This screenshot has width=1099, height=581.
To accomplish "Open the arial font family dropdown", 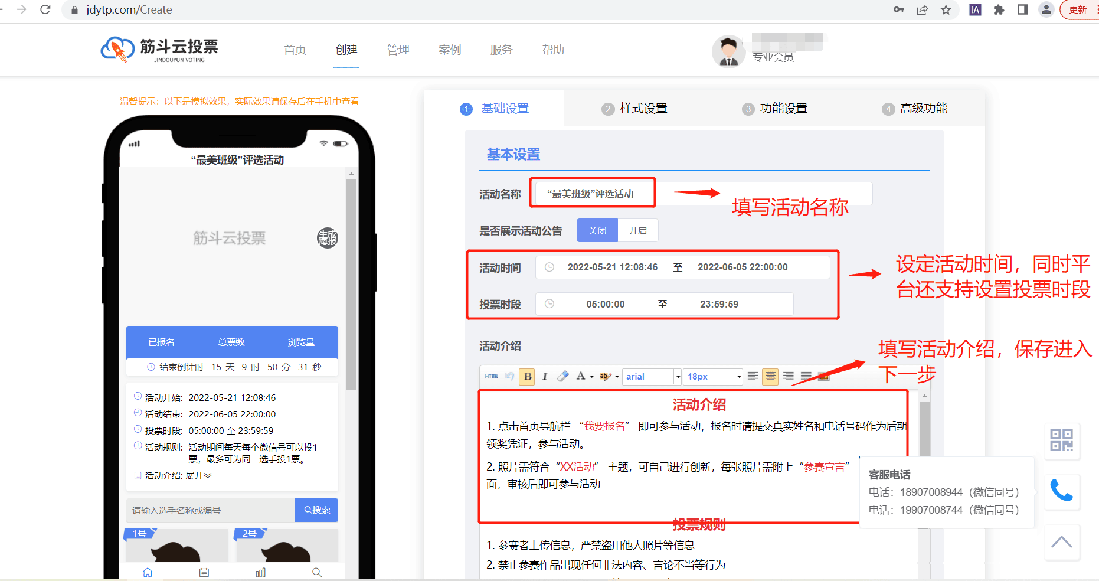I will (652, 376).
